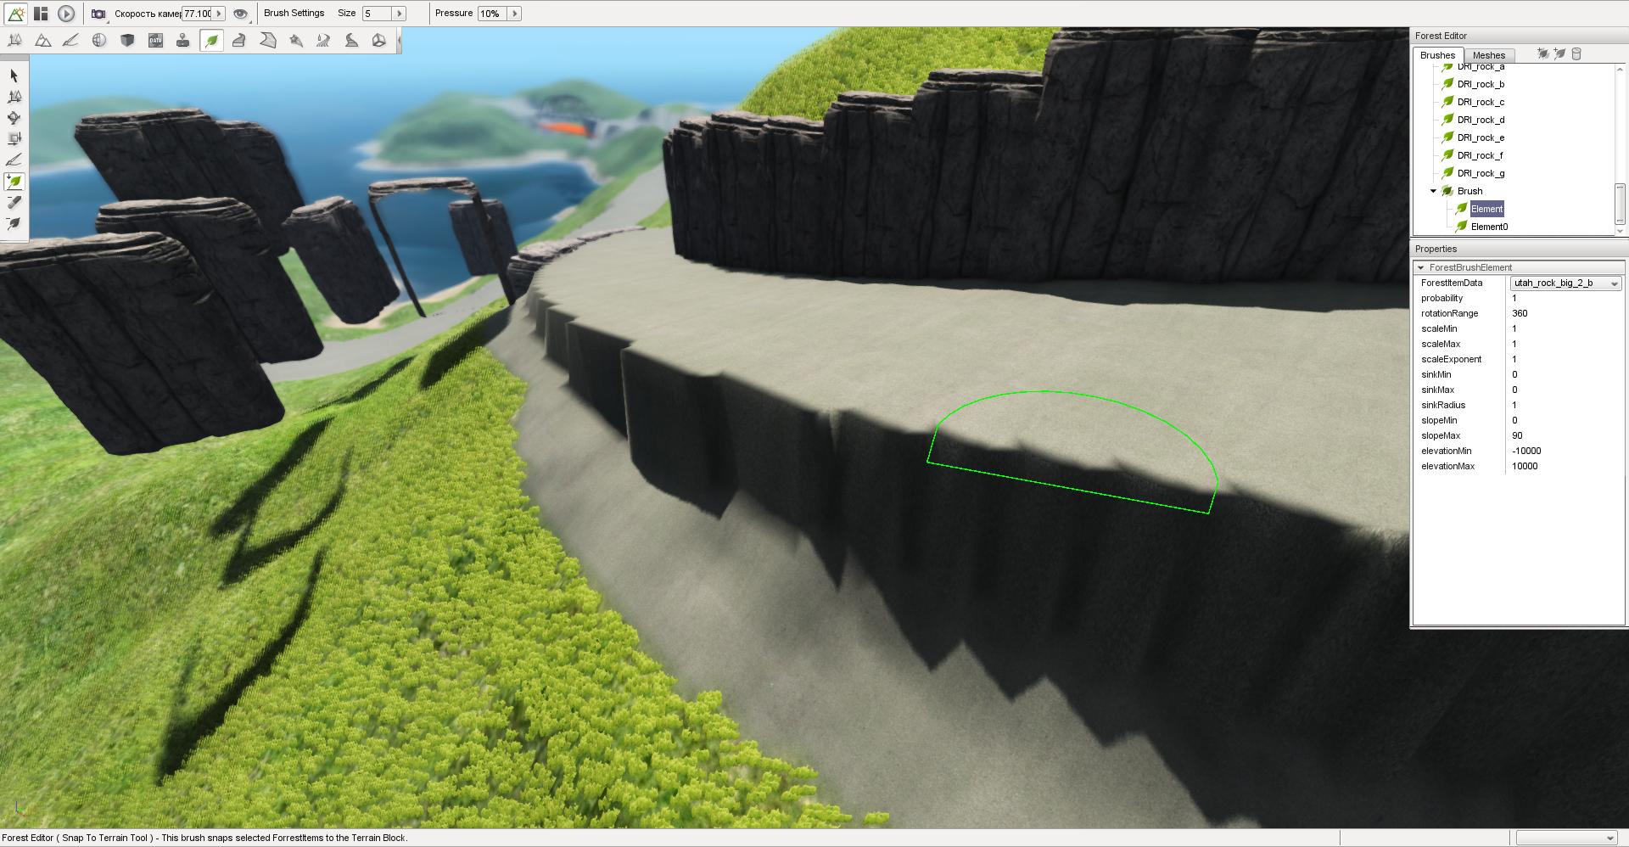1629x847 pixels.
Task: Select the Forest Editor leaf icon
Action: (211, 40)
